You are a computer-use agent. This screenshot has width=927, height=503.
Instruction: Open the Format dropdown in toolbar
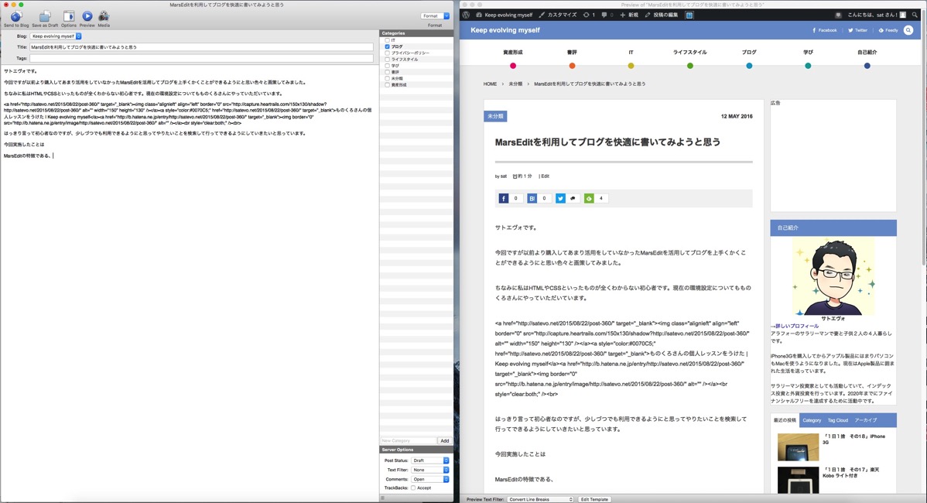[x=435, y=16]
